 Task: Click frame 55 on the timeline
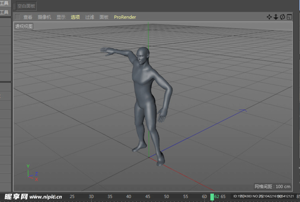185,196
